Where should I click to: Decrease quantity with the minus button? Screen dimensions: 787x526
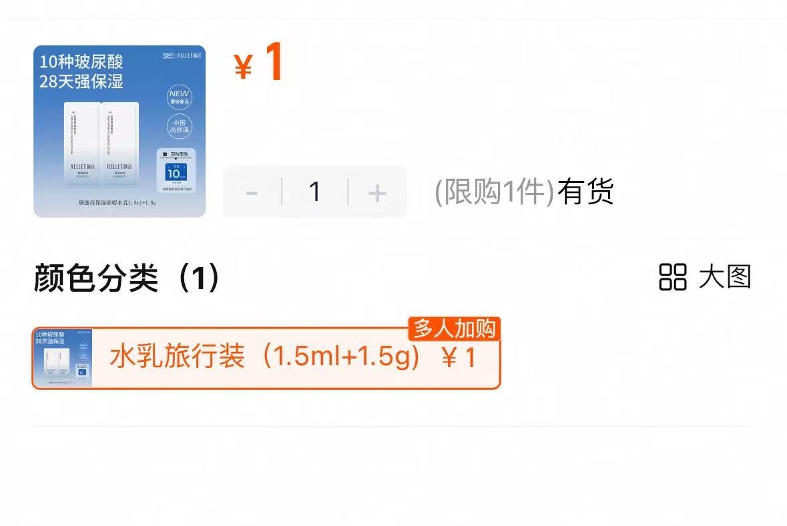click(x=252, y=192)
